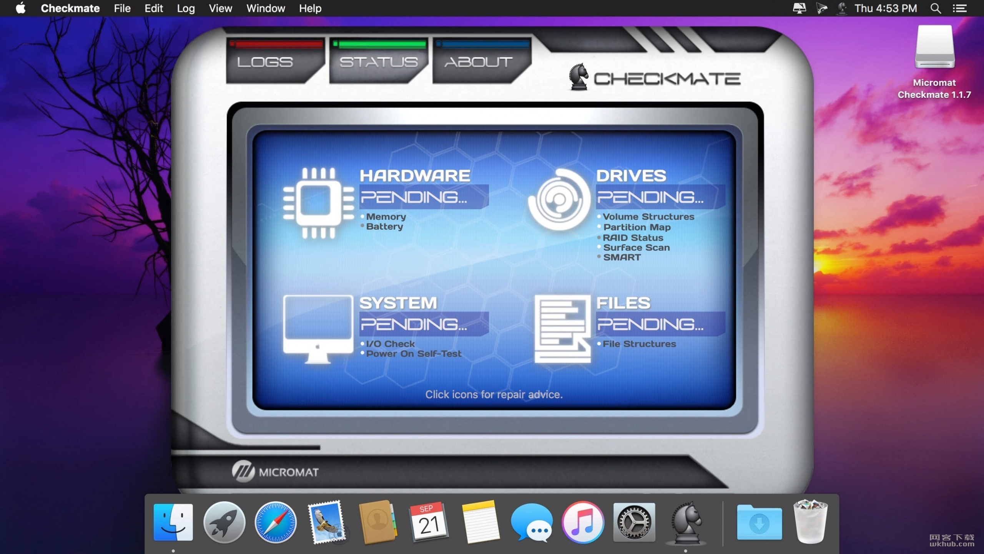The height and width of the screenshot is (554, 984).
Task: Open System Preferences gear in Dock
Action: point(634,522)
